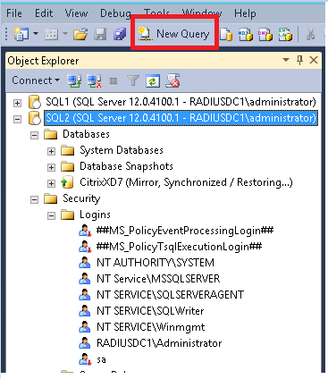Click the Disconnect server icon
The height and width of the screenshot is (379, 328).
click(94, 80)
